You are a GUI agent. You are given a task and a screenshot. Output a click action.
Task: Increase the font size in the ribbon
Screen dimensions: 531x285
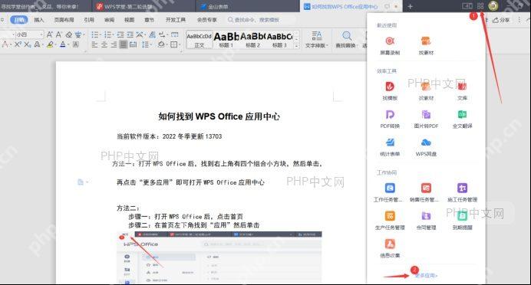click(50, 34)
